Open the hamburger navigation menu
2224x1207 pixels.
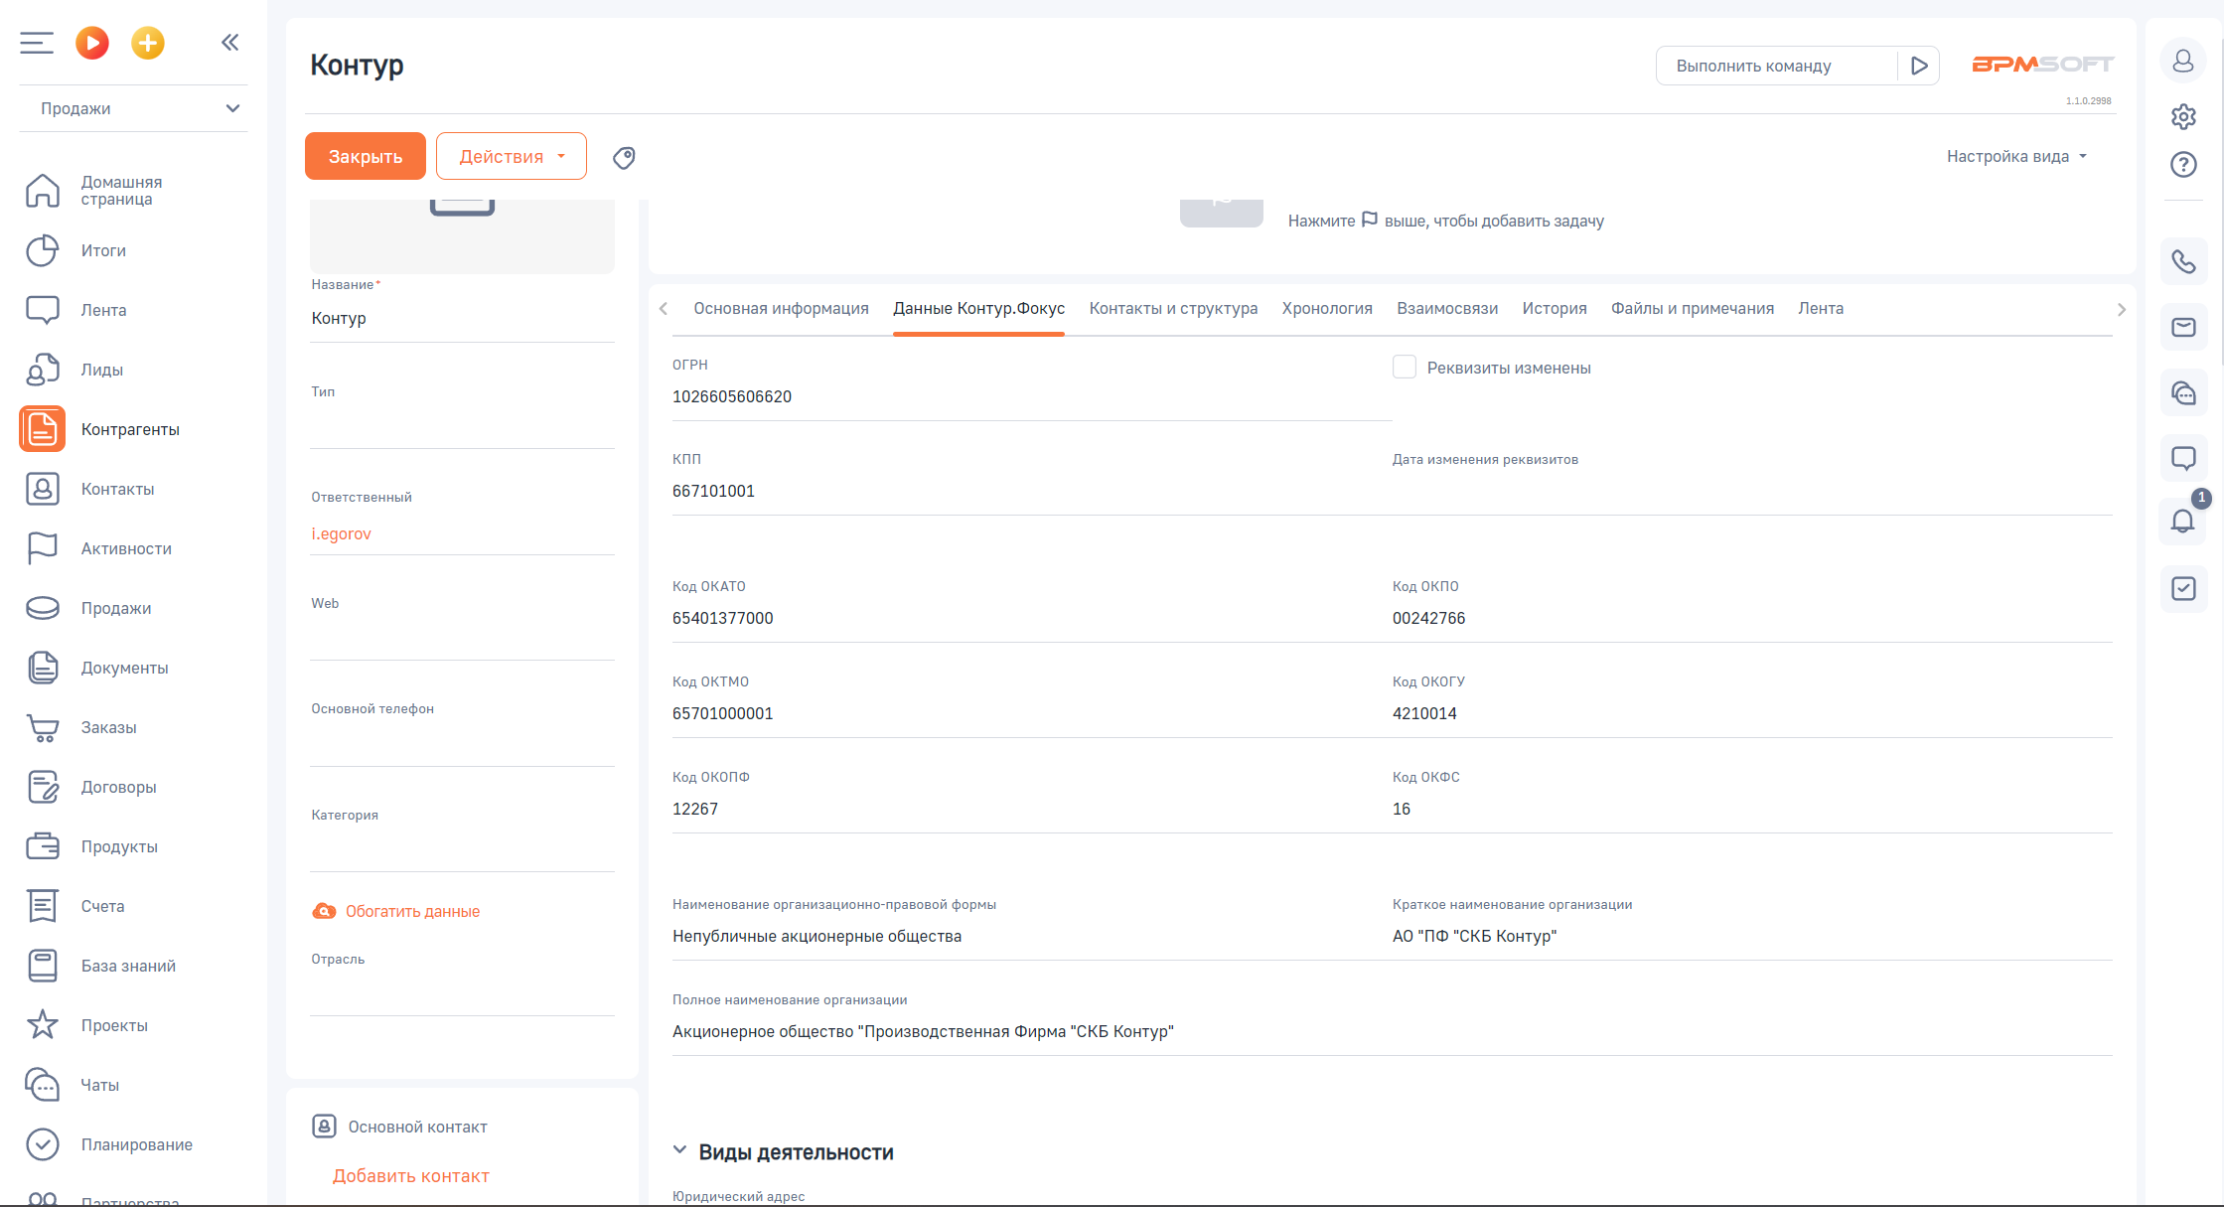(37, 43)
